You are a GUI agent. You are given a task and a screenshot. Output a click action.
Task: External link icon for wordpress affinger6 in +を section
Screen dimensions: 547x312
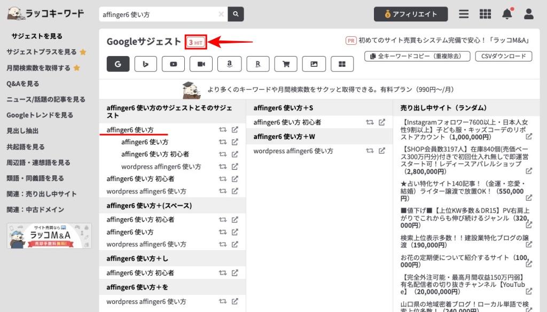(x=235, y=301)
